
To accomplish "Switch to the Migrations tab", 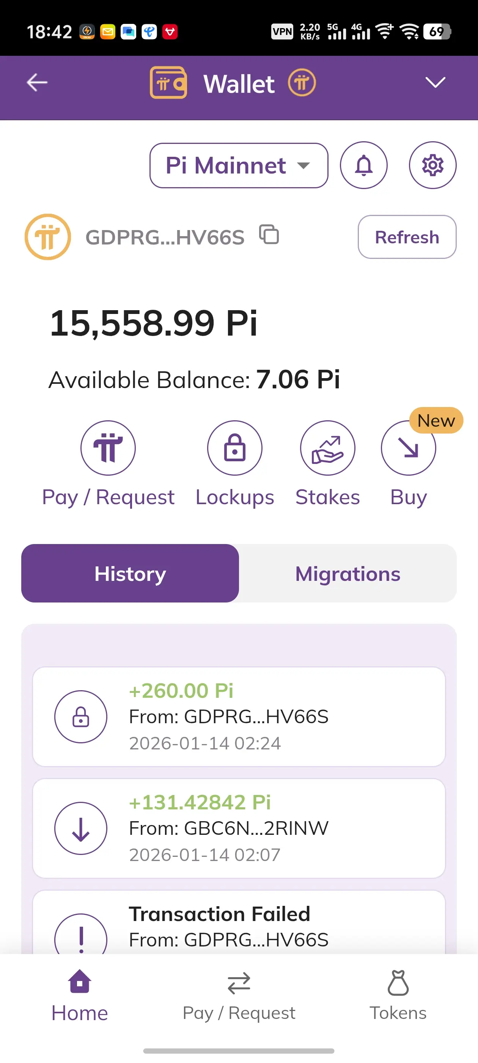I will (347, 573).
